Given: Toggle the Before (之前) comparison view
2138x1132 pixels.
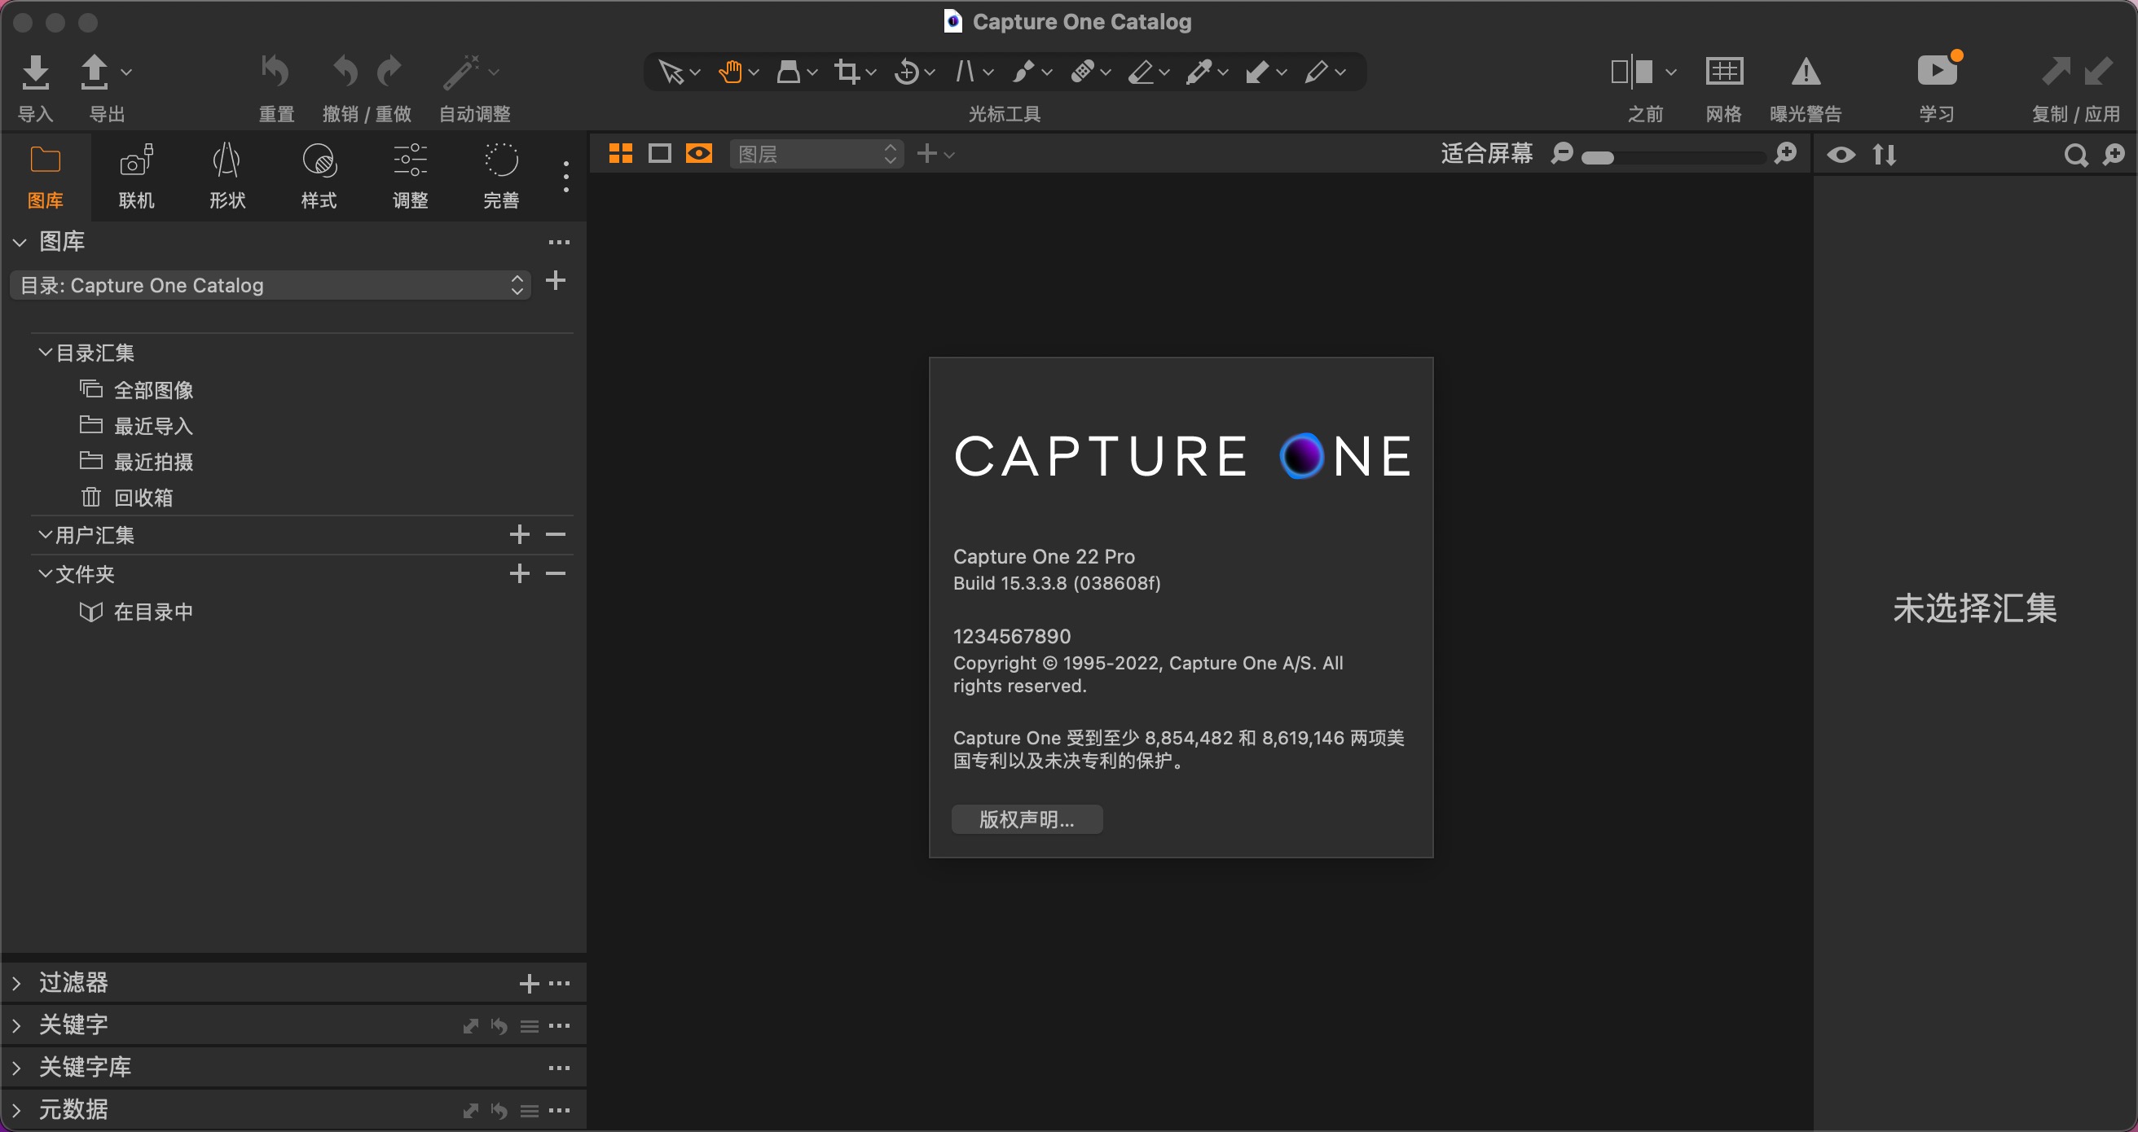Looking at the screenshot, I should coord(1632,72).
